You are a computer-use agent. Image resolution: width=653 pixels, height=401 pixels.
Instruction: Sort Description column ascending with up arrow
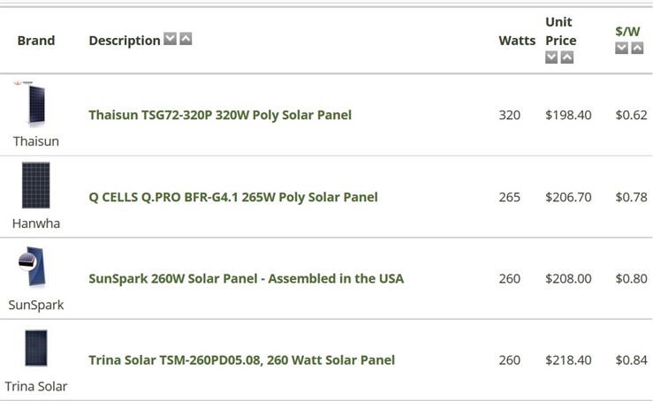point(186,39)
